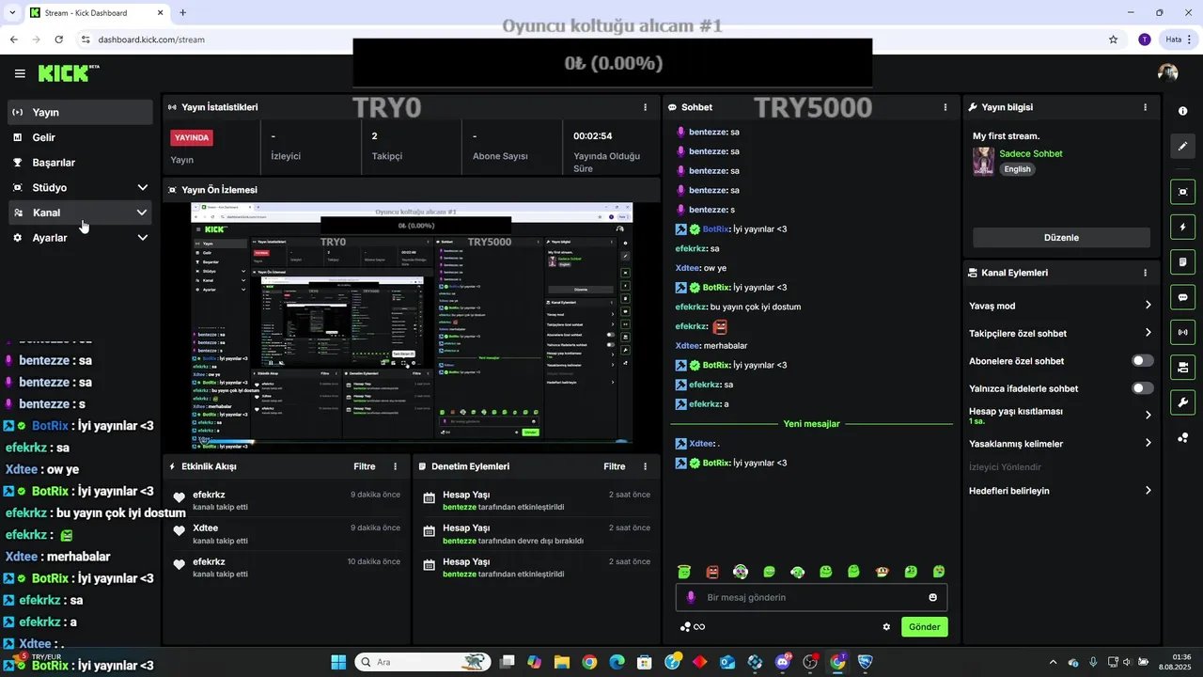The height and width of the screenshot is (677, 1203).
Task: Open Etkinlik Akışı three-dot options
Action: click(395, 466)
